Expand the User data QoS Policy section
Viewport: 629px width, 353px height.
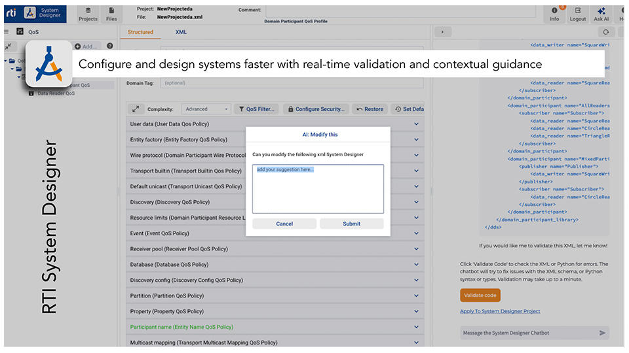[x=415, y=124]
